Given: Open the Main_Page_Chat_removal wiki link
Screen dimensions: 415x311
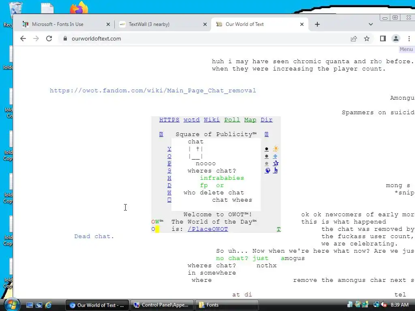Looking at the screenshot, I should point(153,90).
